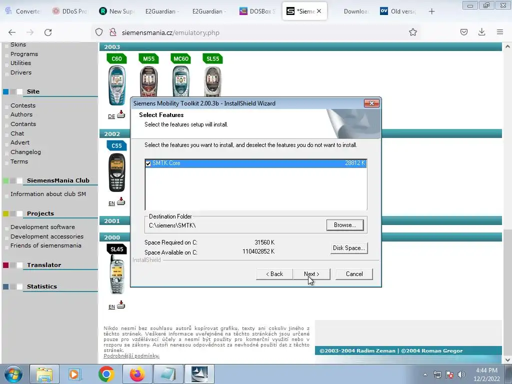
Task: Show hidden tray icons arrow
Action: [x=425, y=374]
